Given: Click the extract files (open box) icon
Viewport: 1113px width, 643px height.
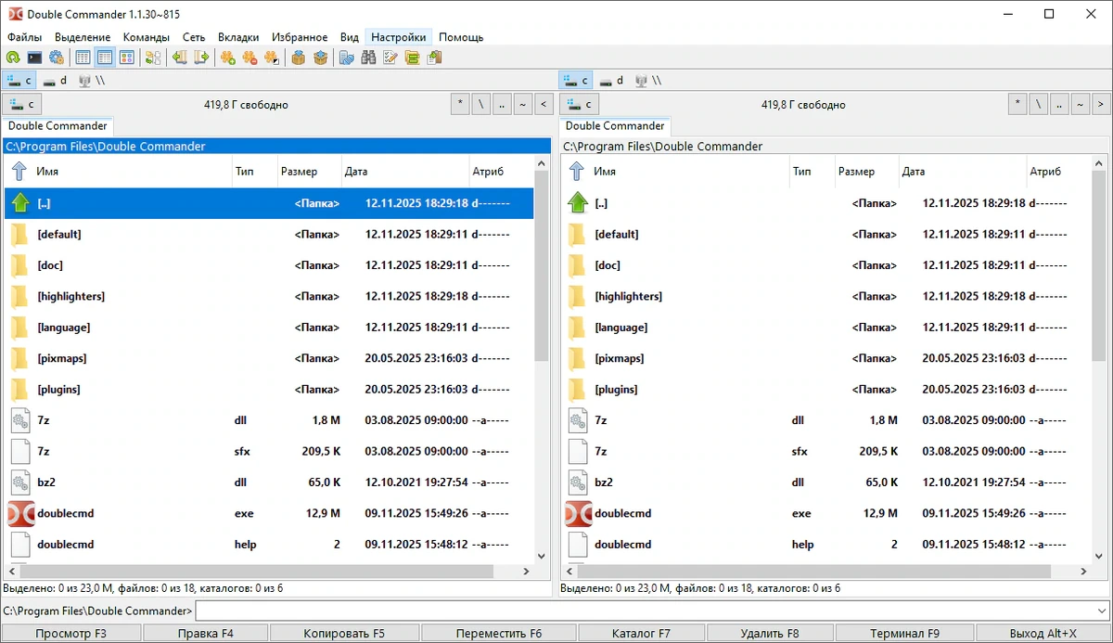Looking at the screenshot, I should point(320,58).
